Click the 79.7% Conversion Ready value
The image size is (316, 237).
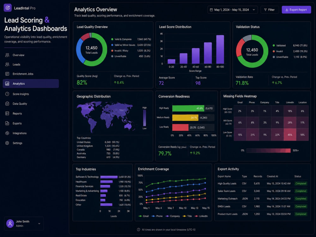[x=165, y=154]
